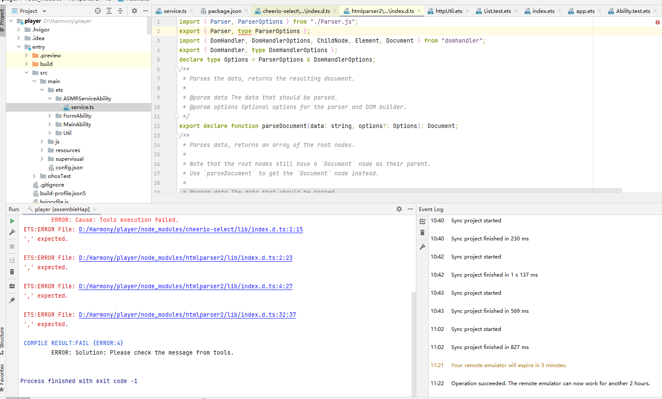The width and height of the screenshot is (662, 399).
Task: Open htmlparser2 index.d.ts:32:37 error link
Action: click(187, 315)
